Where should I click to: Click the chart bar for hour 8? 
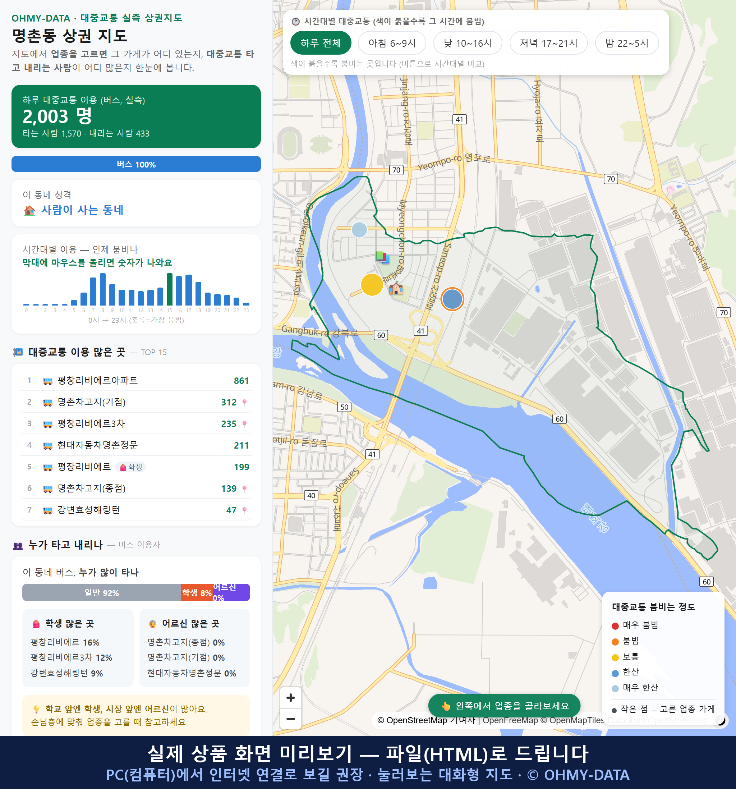[x=103, y=289]
